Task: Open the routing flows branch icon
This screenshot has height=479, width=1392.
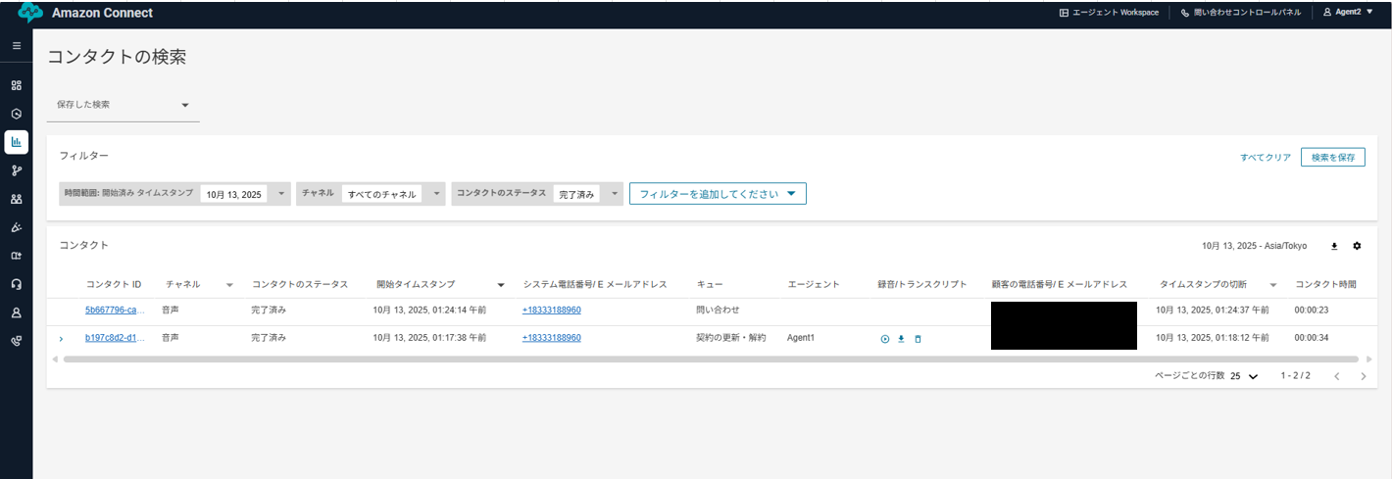Action: [16, 170]
